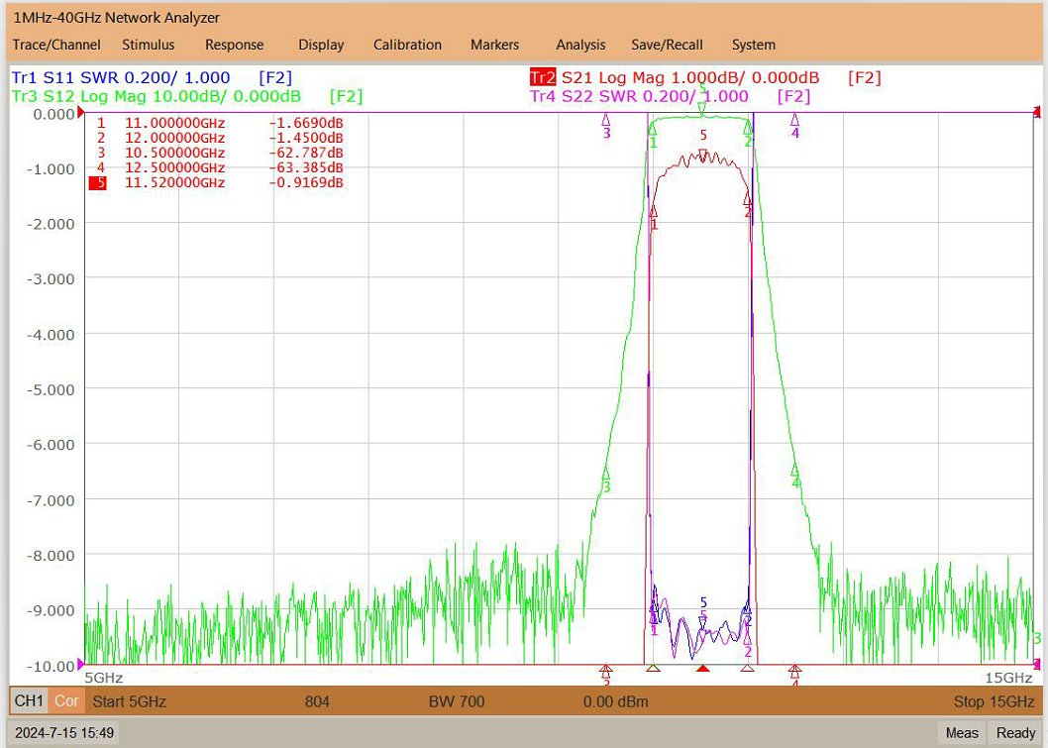Image resolution: width=1048 pixels, height=748 pixels.
Task: Open the Stimulus menu
Action: pos(149,45)
